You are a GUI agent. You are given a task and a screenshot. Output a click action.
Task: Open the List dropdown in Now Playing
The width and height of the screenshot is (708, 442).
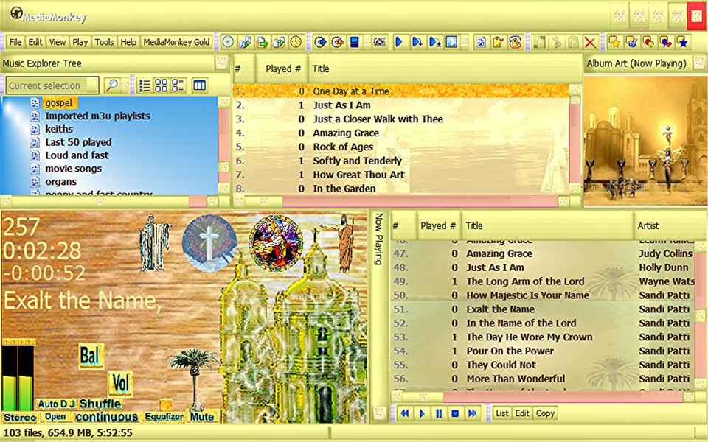pos(502,413)
